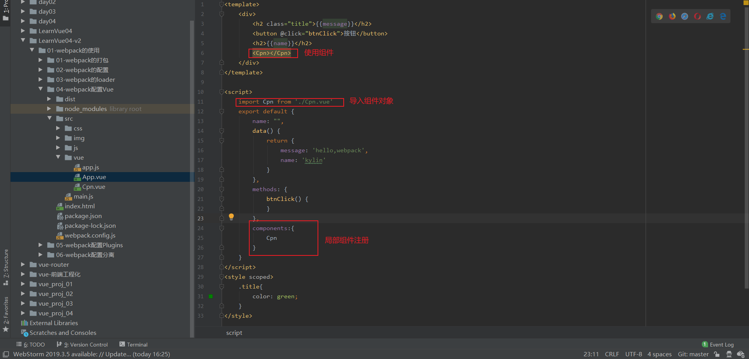Open package.json file icon
The height and width of the screenshot is (359, 749).
[x=60, y=216]
